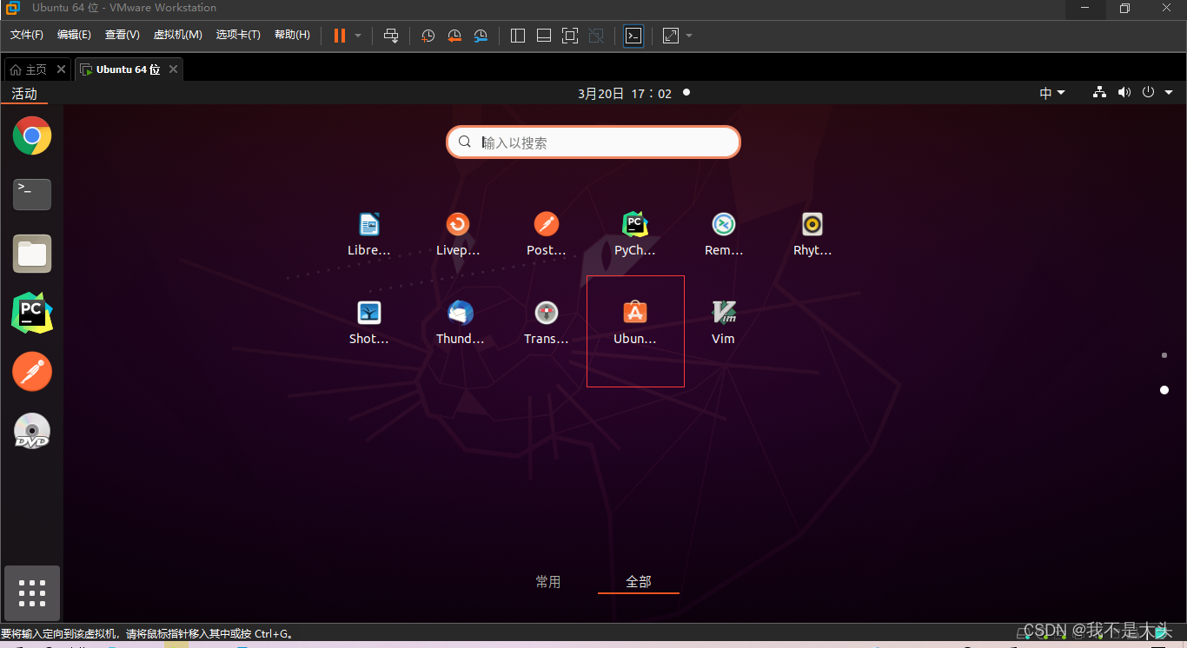
Task: Open the 查看(V) menu
Action: click(122, 35)
